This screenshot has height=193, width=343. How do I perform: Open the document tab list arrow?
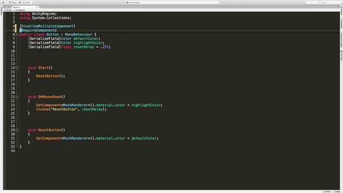click(x=338, y=7)
